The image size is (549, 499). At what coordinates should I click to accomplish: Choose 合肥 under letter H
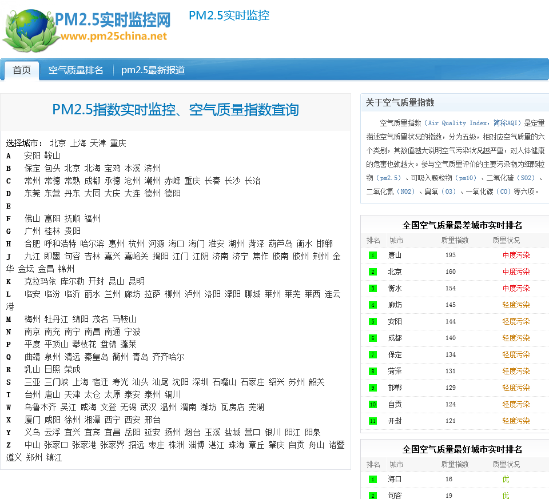tap(32, 244)
